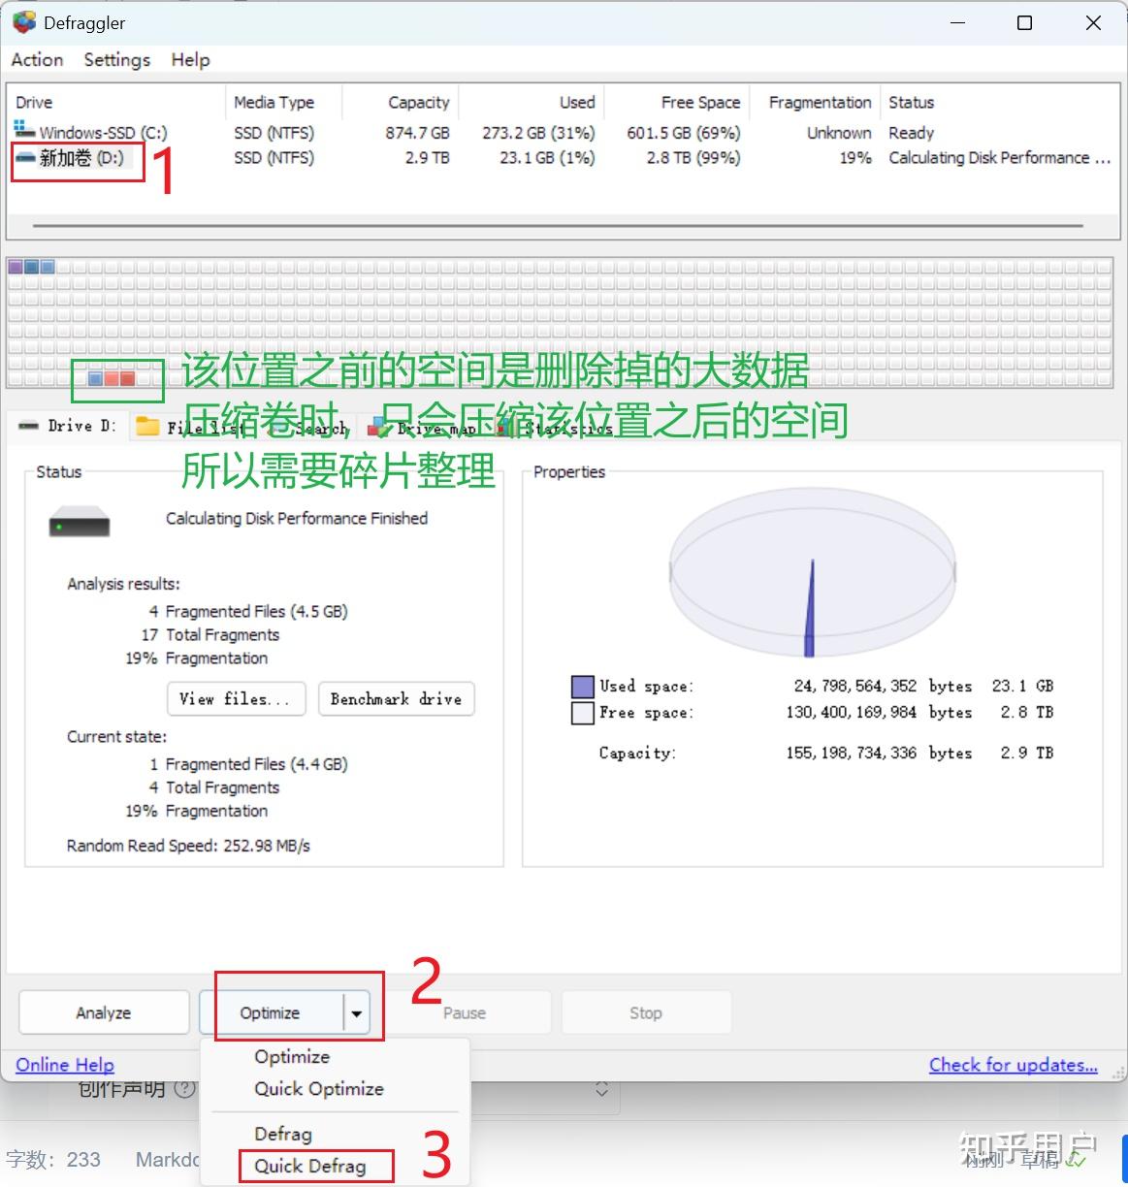Click the large disk icon in Status panel
This screenshot has height=1187, width=1128.
pos(79,523)
